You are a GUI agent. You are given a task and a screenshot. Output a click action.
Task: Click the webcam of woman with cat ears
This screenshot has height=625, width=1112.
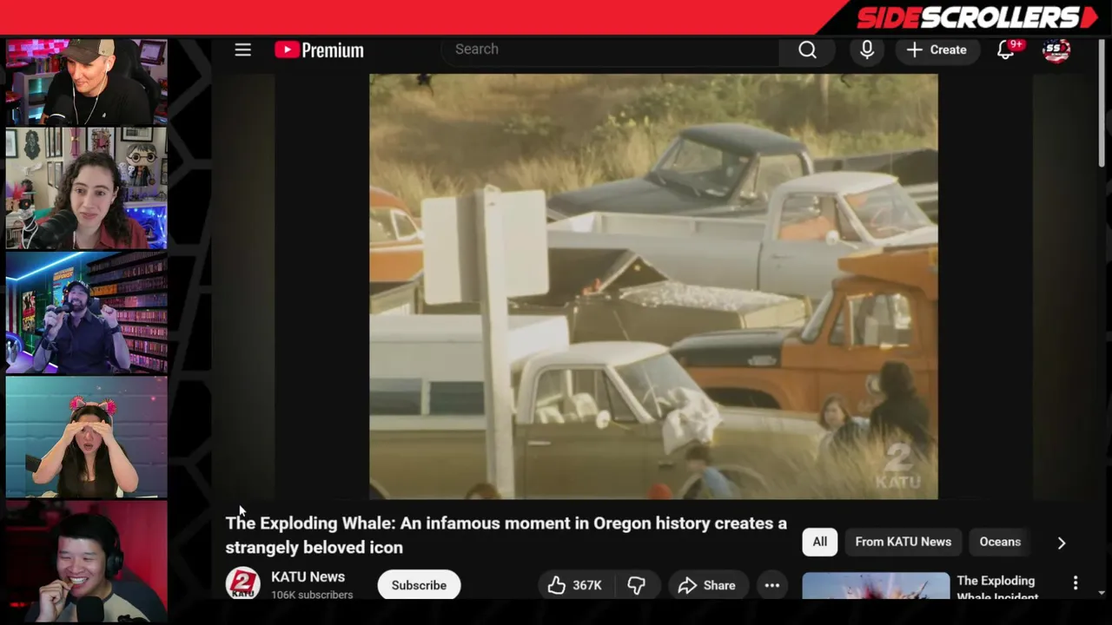click(x=87, y=437)
